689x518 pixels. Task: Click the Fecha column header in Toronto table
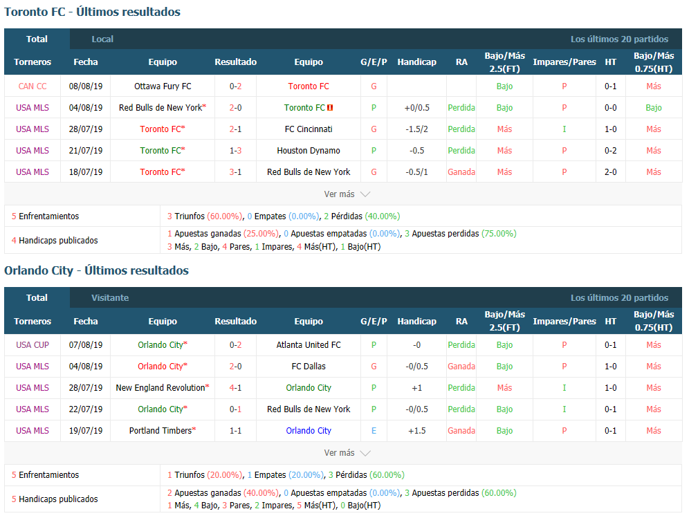click(86, 62)
